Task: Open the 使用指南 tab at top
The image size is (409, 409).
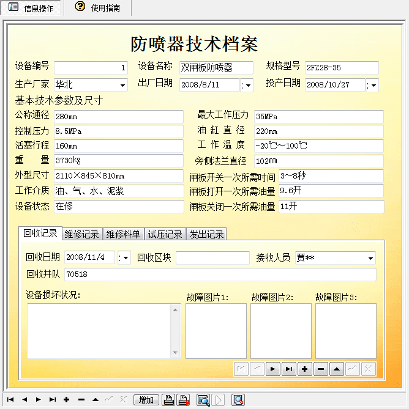Action: [98, 8]
